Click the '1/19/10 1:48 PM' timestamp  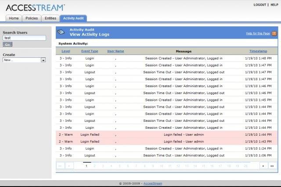coord(258,58)
